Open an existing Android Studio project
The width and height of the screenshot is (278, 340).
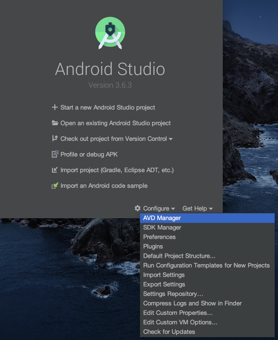point(116,123)
